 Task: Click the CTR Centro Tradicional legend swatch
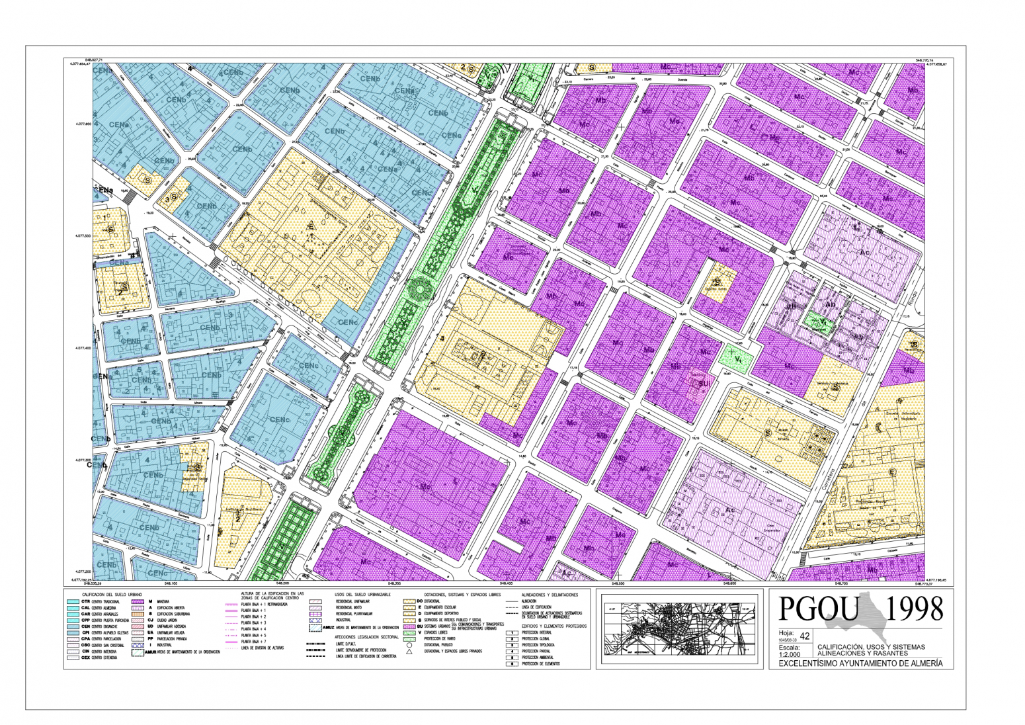tap(73, 601)
